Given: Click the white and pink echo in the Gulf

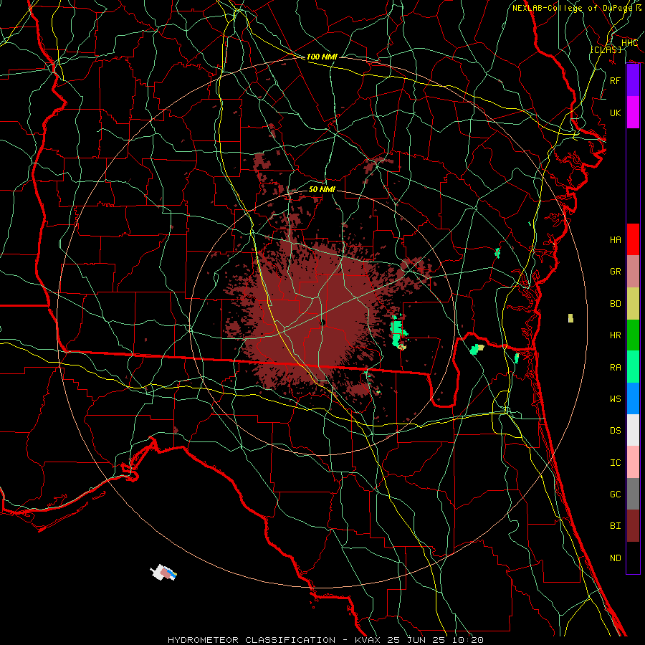Looking at the screenshot, I should (x=164, y=572).
